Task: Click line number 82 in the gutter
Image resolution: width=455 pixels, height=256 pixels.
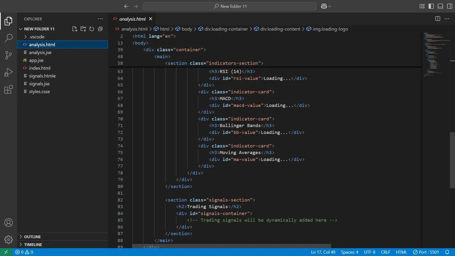Action: [120, 200]
